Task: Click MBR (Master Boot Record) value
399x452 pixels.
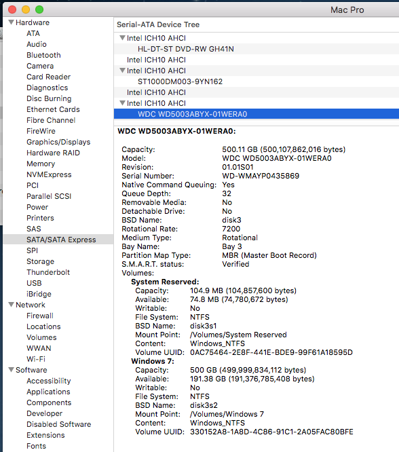Action: [x=269, y=255]
